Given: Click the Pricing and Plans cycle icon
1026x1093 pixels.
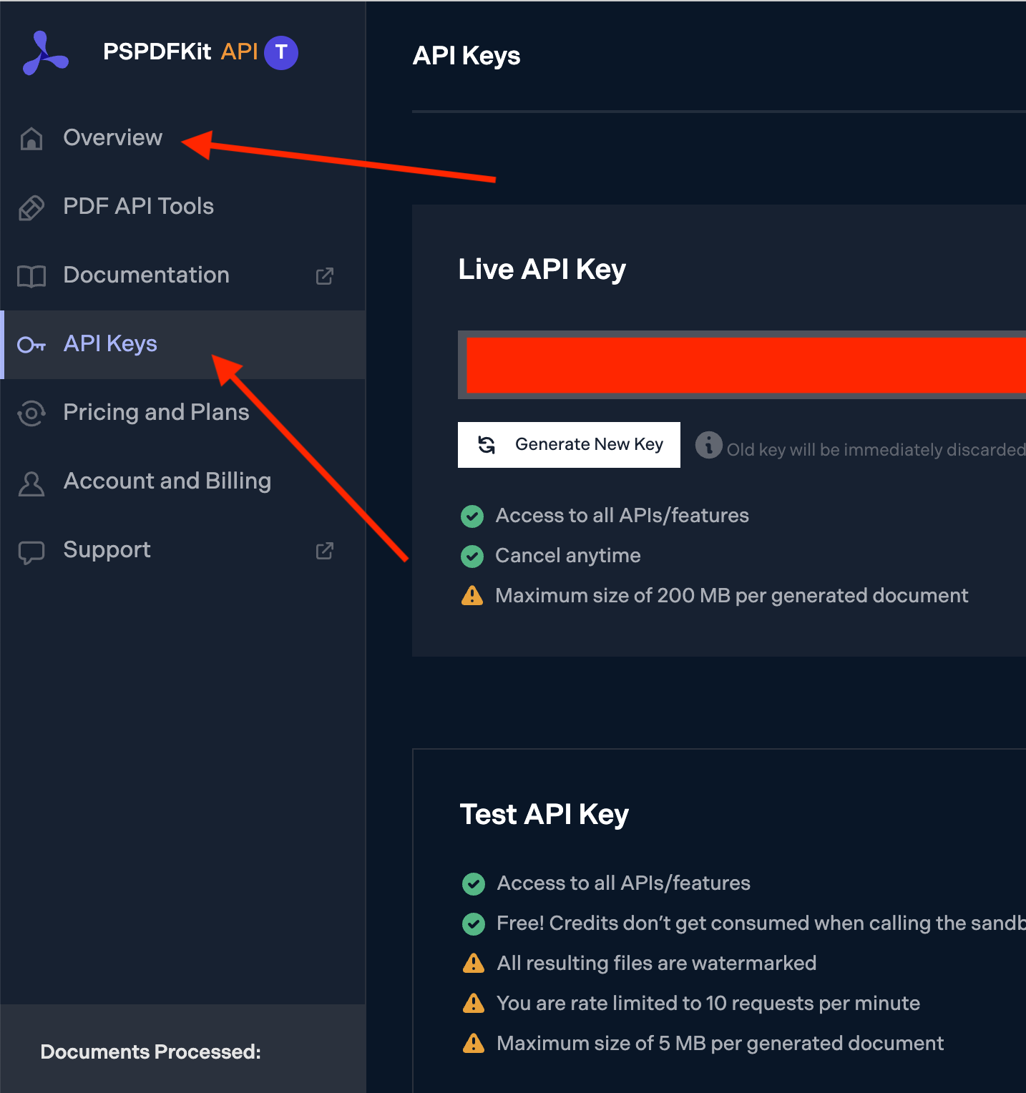Looking at the screenshot, I should point(31,413).
